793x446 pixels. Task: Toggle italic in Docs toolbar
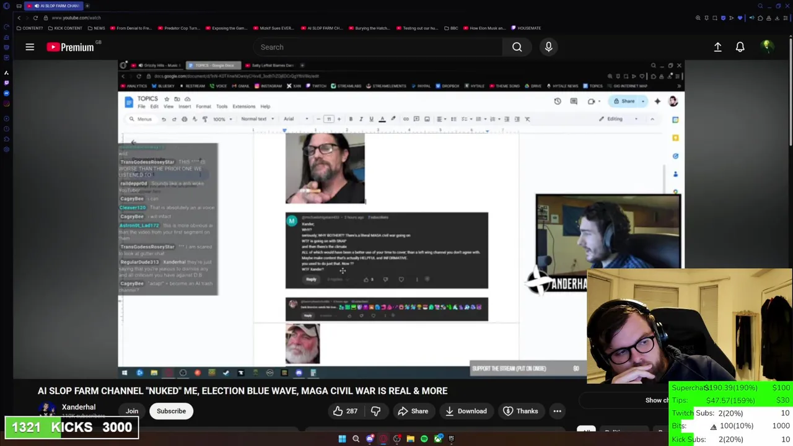361,119
